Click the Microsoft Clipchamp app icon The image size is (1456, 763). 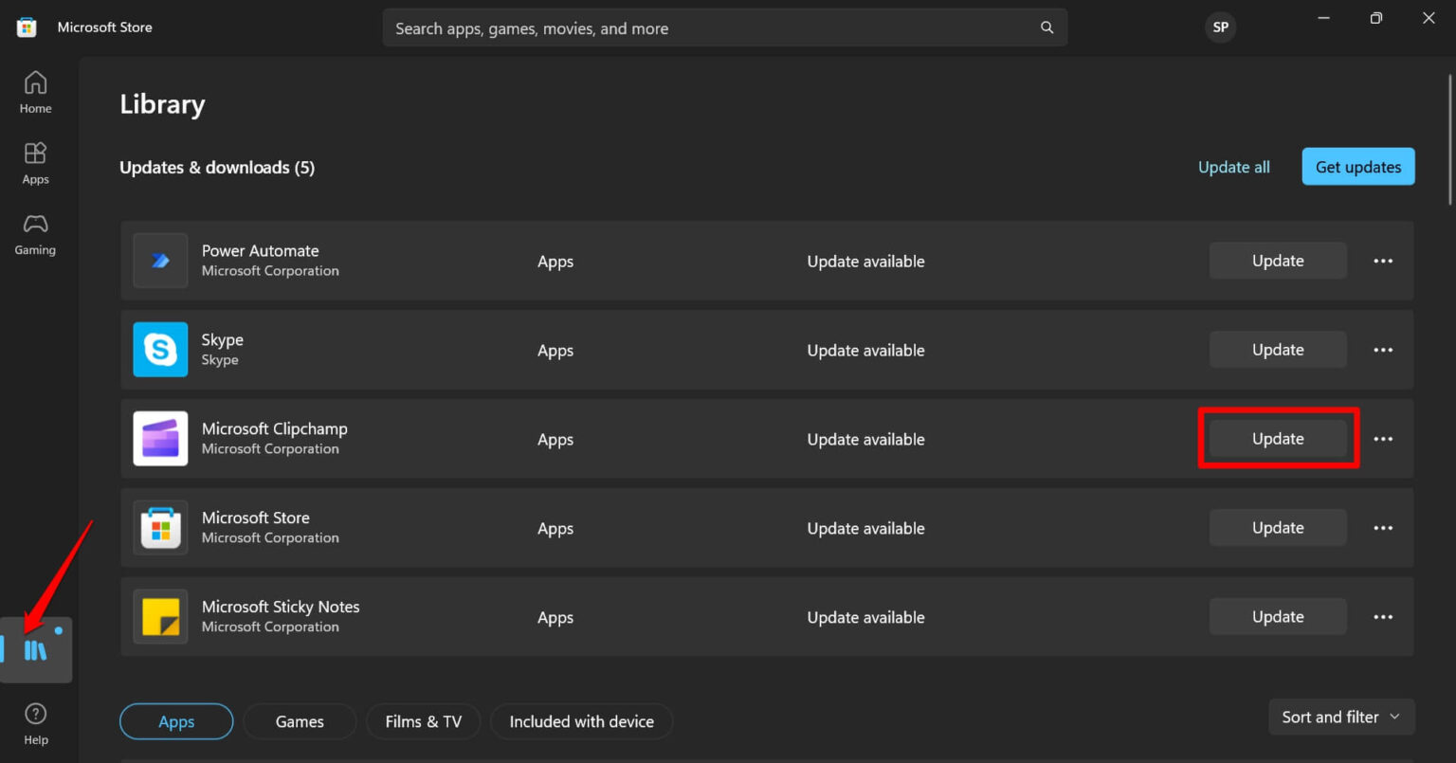pyautogui.click(x=160, y=439)
